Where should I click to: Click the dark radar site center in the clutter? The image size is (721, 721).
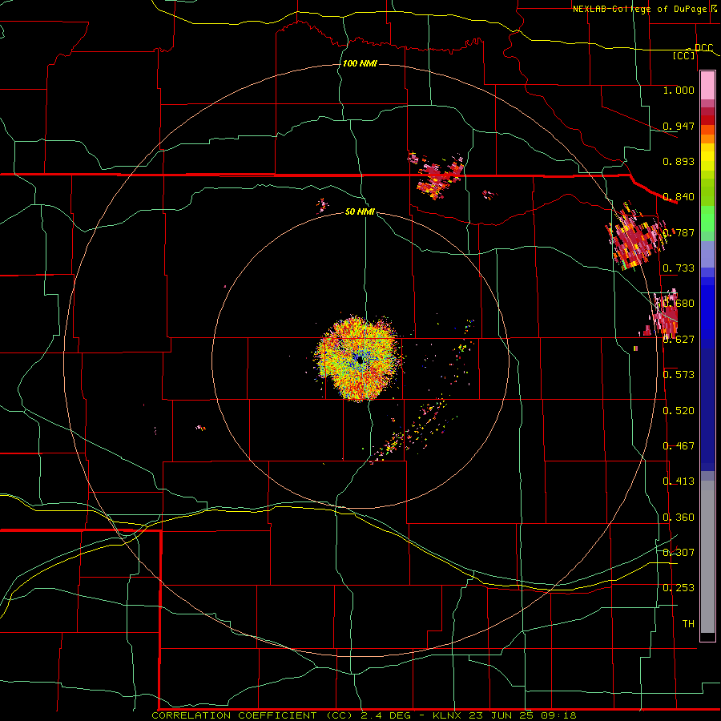(360, 360)
